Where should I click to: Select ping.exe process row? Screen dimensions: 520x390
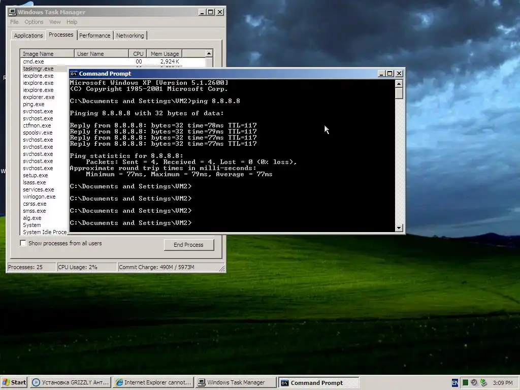pyautogui.click(x=45, y=104)
